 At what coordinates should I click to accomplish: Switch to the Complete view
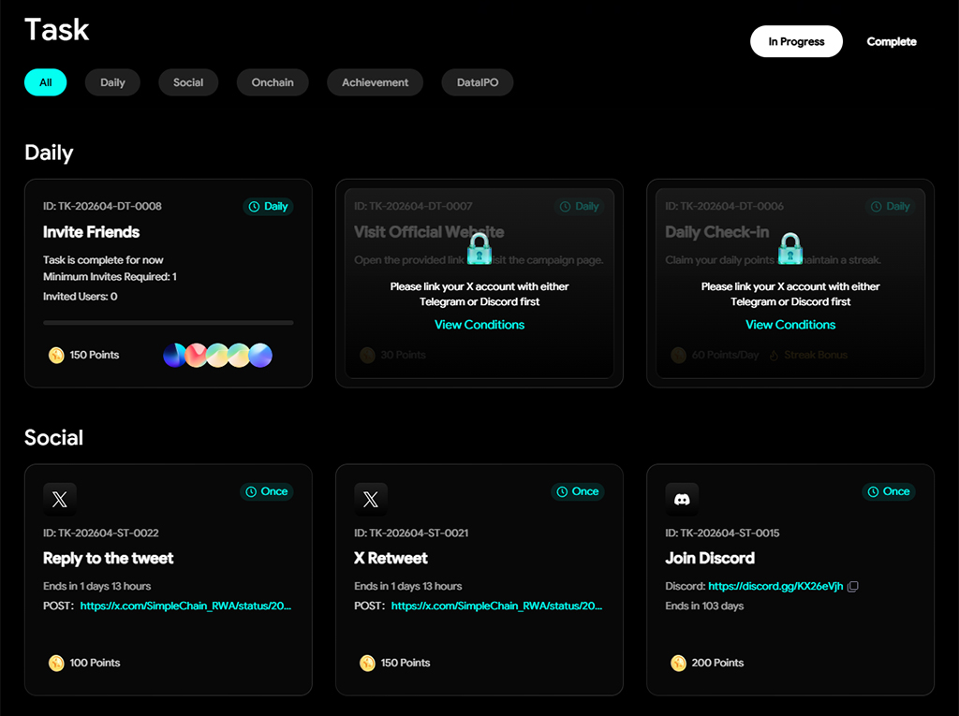892,41
